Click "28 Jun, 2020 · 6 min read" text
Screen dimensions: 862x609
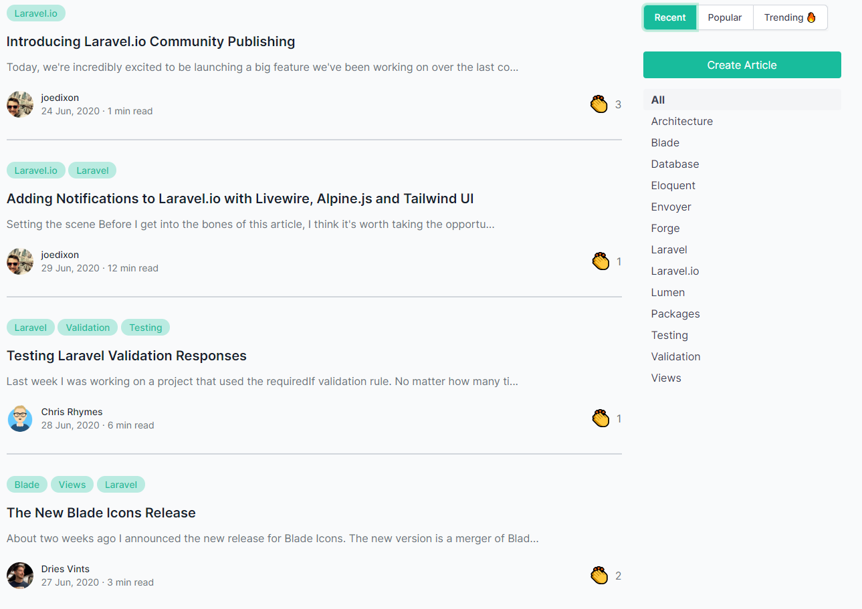tap(98, 425)
